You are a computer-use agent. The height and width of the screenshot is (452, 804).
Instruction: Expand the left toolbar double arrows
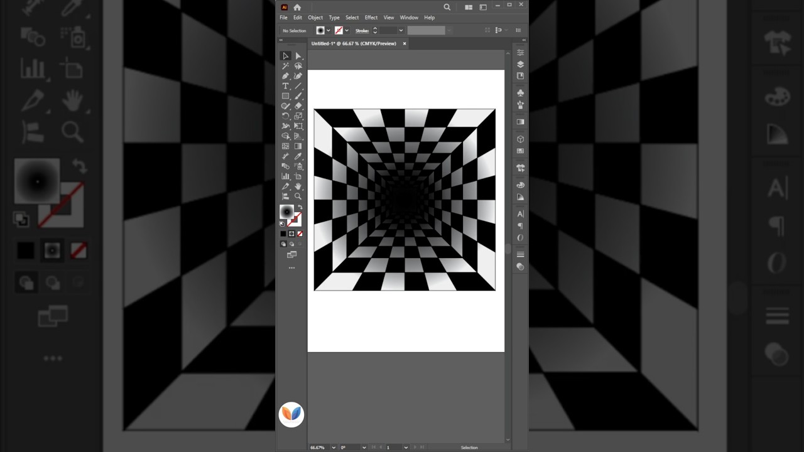coord(281,40)
